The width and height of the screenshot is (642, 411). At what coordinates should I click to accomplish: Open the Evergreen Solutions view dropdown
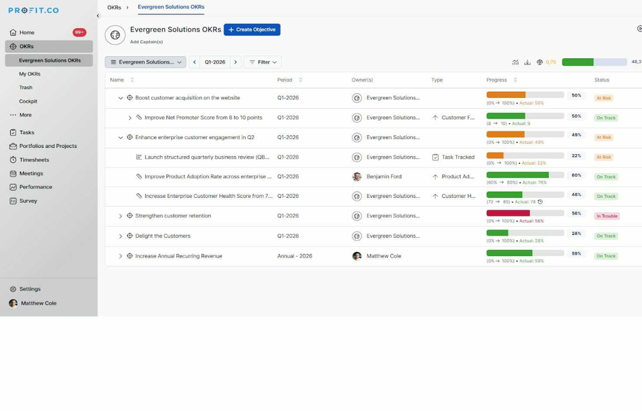[x=145, y=62]
